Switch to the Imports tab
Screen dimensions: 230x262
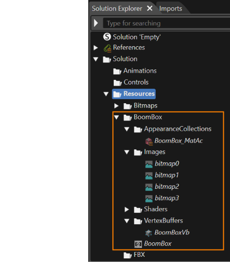tap(171, 8)
